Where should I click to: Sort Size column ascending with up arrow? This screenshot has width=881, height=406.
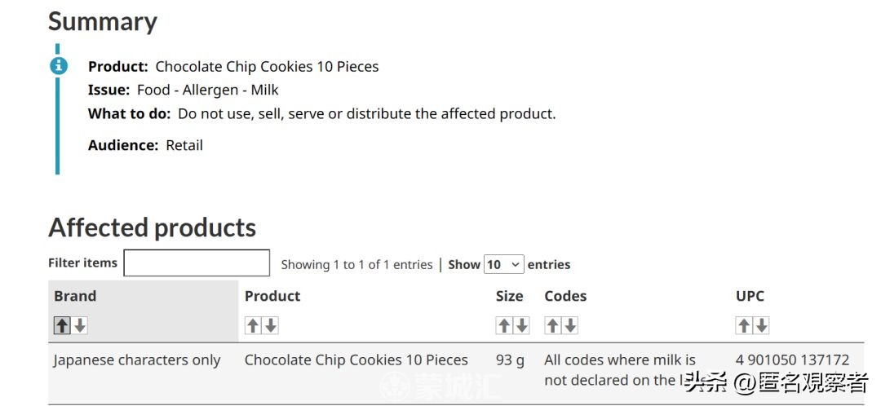[504, 325]
